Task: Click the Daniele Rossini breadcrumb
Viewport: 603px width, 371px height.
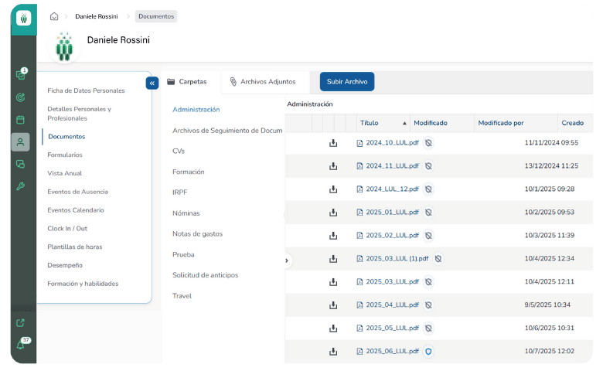Action: (97, 16)
